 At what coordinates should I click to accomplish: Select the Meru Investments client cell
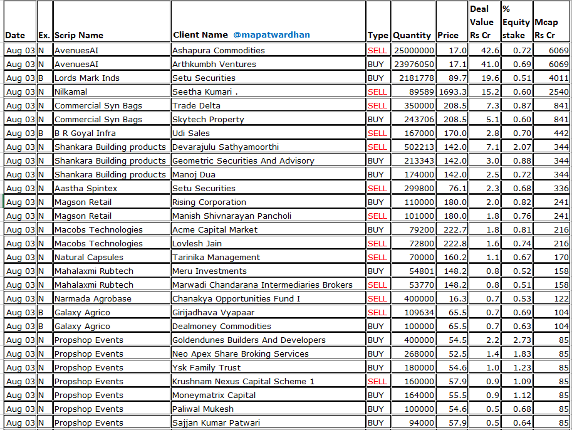click(x=268, y=271)
